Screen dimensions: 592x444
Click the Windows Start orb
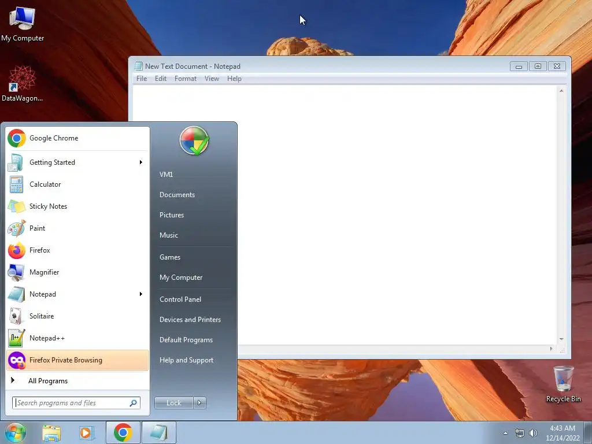click(16, 432)
